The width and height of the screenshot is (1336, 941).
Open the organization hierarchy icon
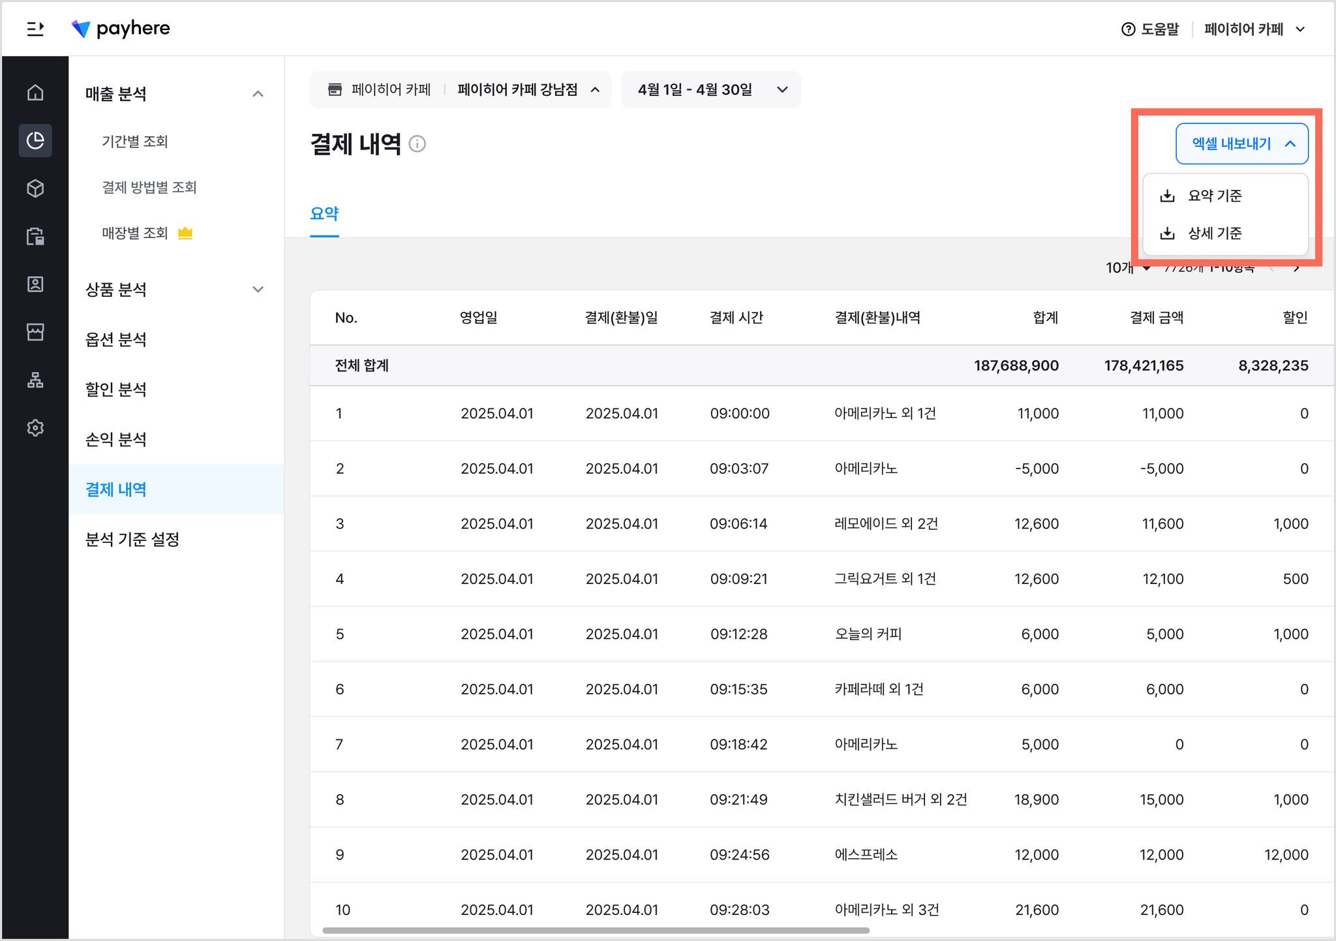(x=35, y=380)
